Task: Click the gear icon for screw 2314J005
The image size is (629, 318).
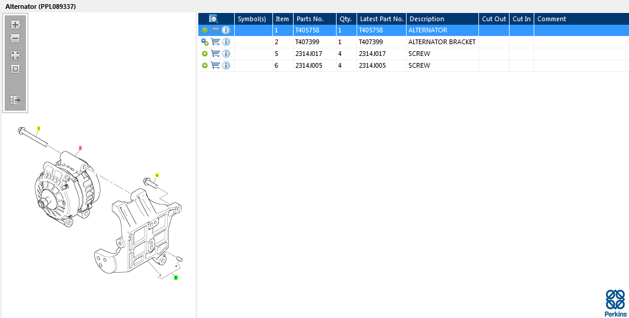Action: 205,65
